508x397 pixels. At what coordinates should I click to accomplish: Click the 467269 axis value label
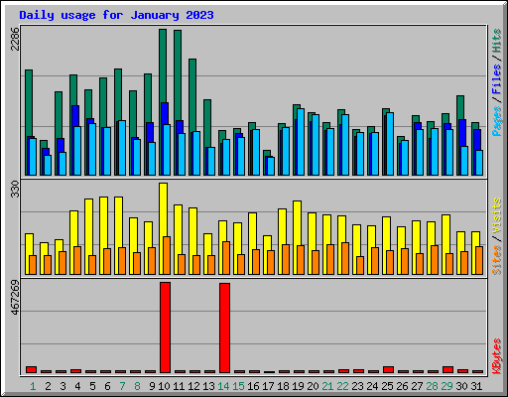click(x=15, y=298)
